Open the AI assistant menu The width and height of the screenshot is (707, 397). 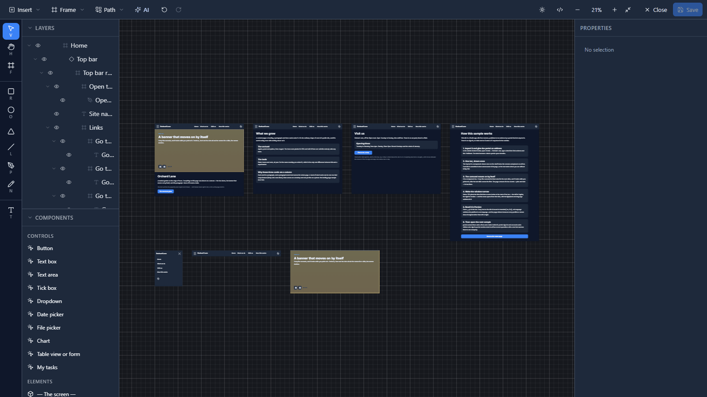click(142, 10)
